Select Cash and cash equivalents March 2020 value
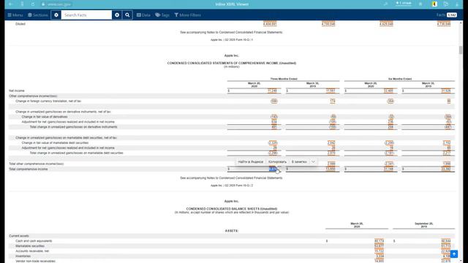 pos(379,241)
